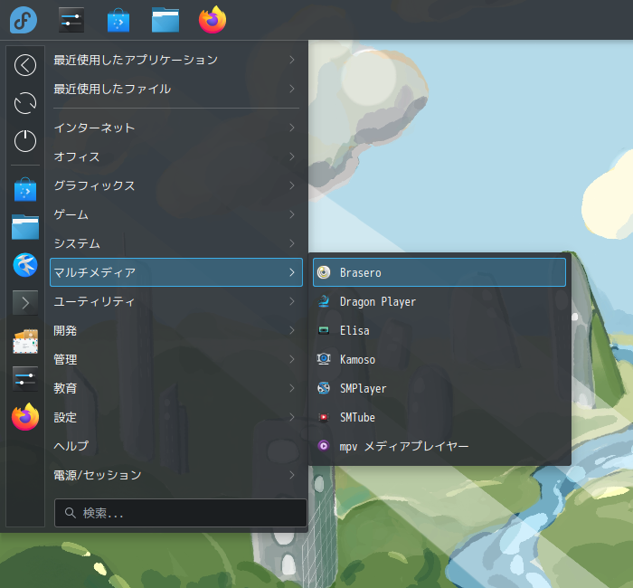The width and height of the screenshot is (633, 588).
Task: Click the SMPlayer icon
Action: [324, 388]
